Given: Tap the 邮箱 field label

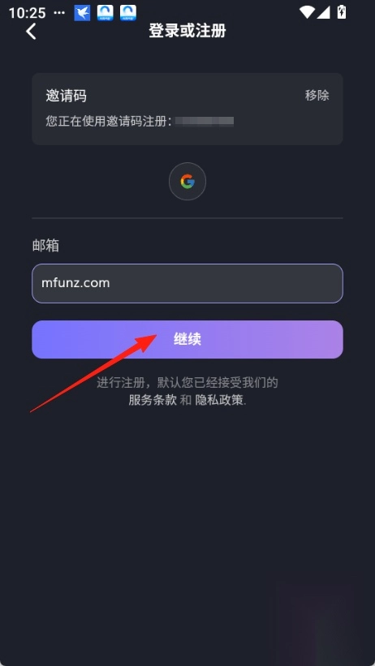Looking at the screenshot, I should pos(45,246).
